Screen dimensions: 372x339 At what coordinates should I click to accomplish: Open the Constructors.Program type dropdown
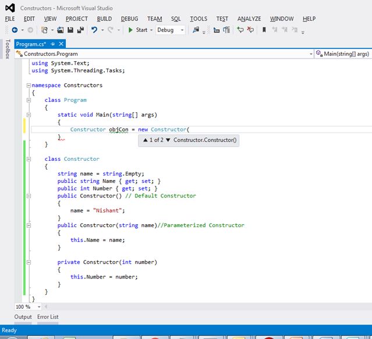[x=310, y=54]
